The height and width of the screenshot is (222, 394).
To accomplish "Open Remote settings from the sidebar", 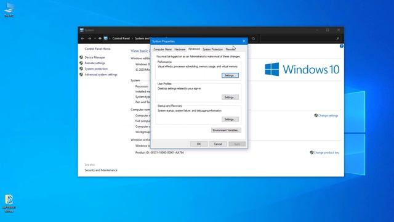I will pyautogui.click(x=95, y=63).
